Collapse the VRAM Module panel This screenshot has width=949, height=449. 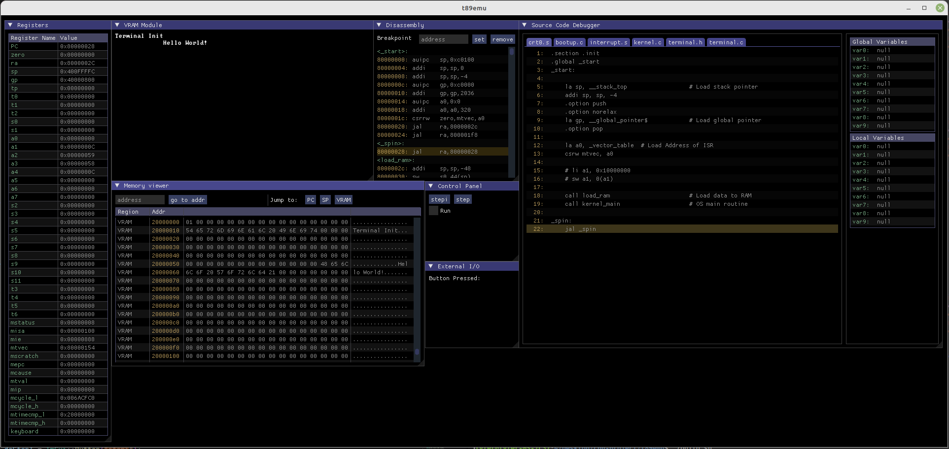point(117,25)
